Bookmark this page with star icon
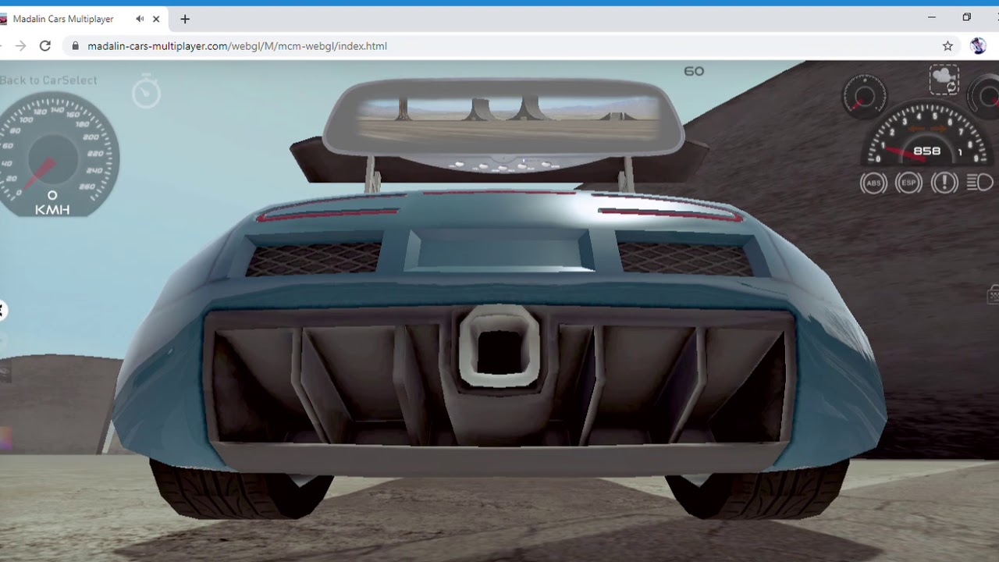999x562 pixels. (x=947, y=46)
